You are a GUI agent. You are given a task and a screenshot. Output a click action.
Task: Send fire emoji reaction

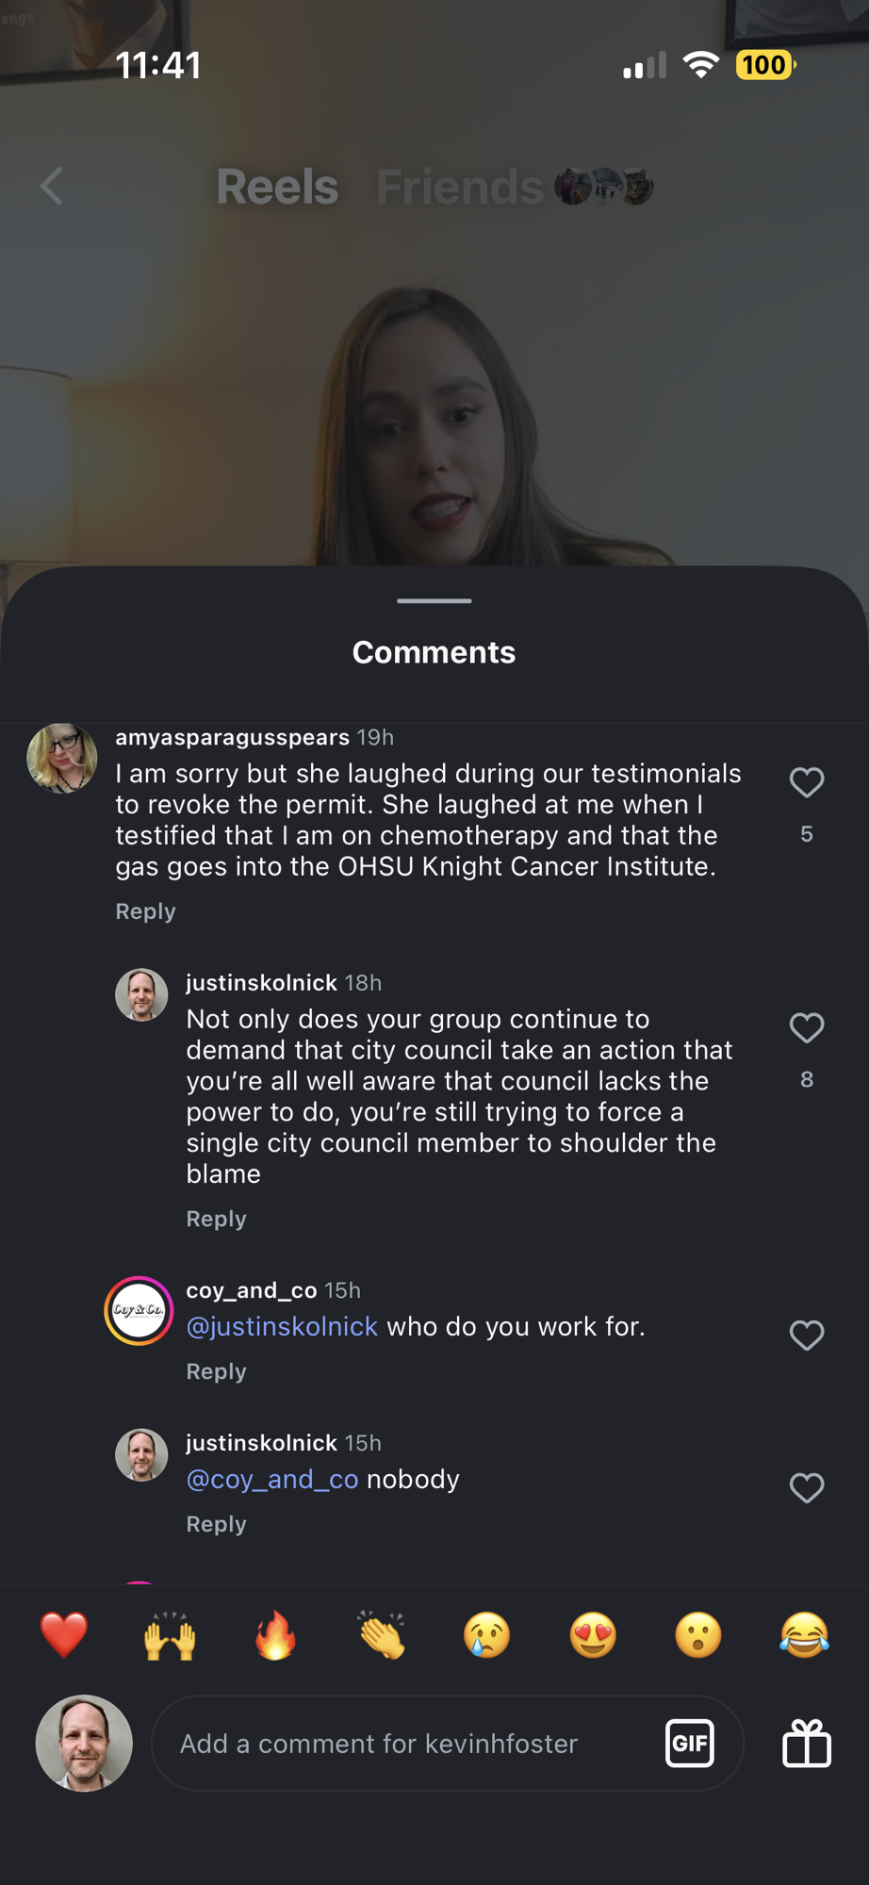(275, 1634)
